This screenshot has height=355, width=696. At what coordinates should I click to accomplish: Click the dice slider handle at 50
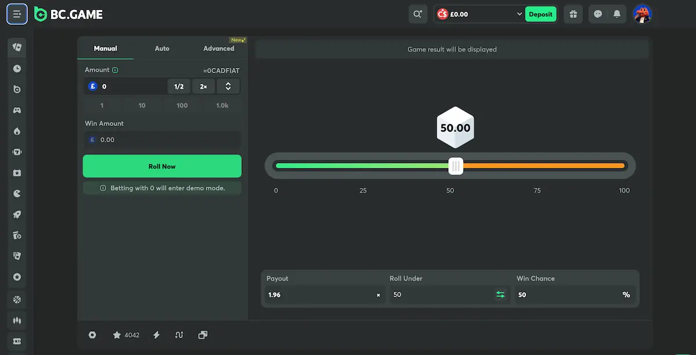456,166
